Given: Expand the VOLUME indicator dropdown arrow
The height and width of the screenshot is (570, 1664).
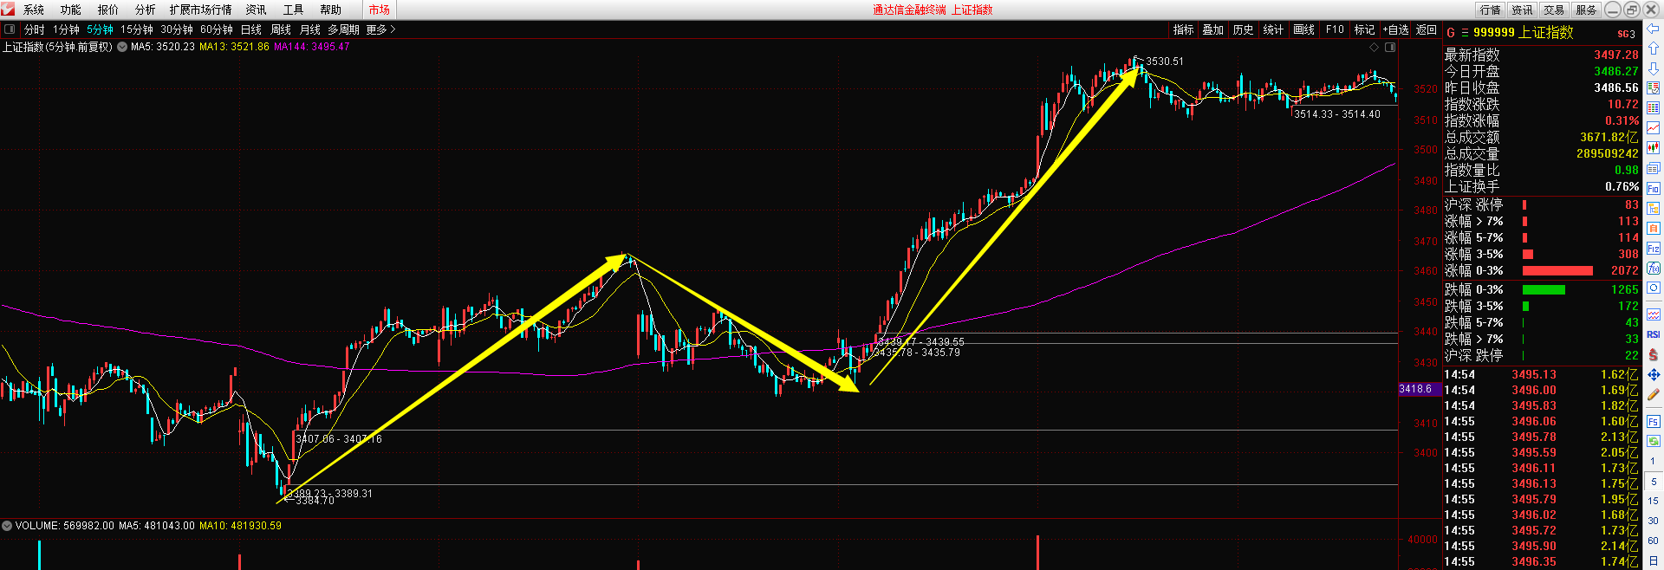Looking at the screenshot, I should click(7, 526).
